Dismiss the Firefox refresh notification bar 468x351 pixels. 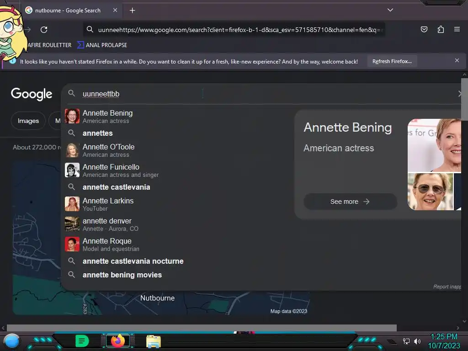click(x=457, y=61)
